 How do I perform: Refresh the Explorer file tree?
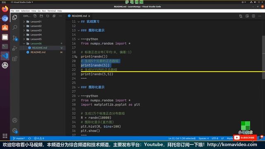(x=48, y=16)
